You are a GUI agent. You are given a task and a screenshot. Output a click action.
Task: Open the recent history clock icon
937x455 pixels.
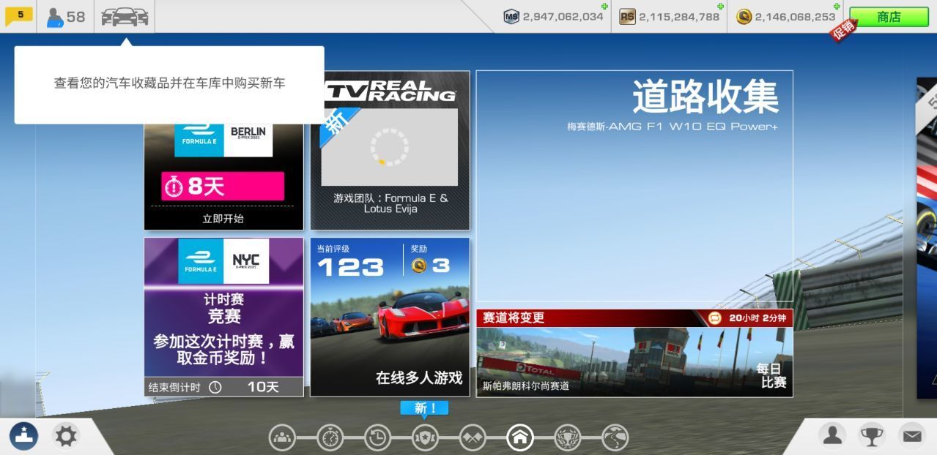[x=378, y=437]
